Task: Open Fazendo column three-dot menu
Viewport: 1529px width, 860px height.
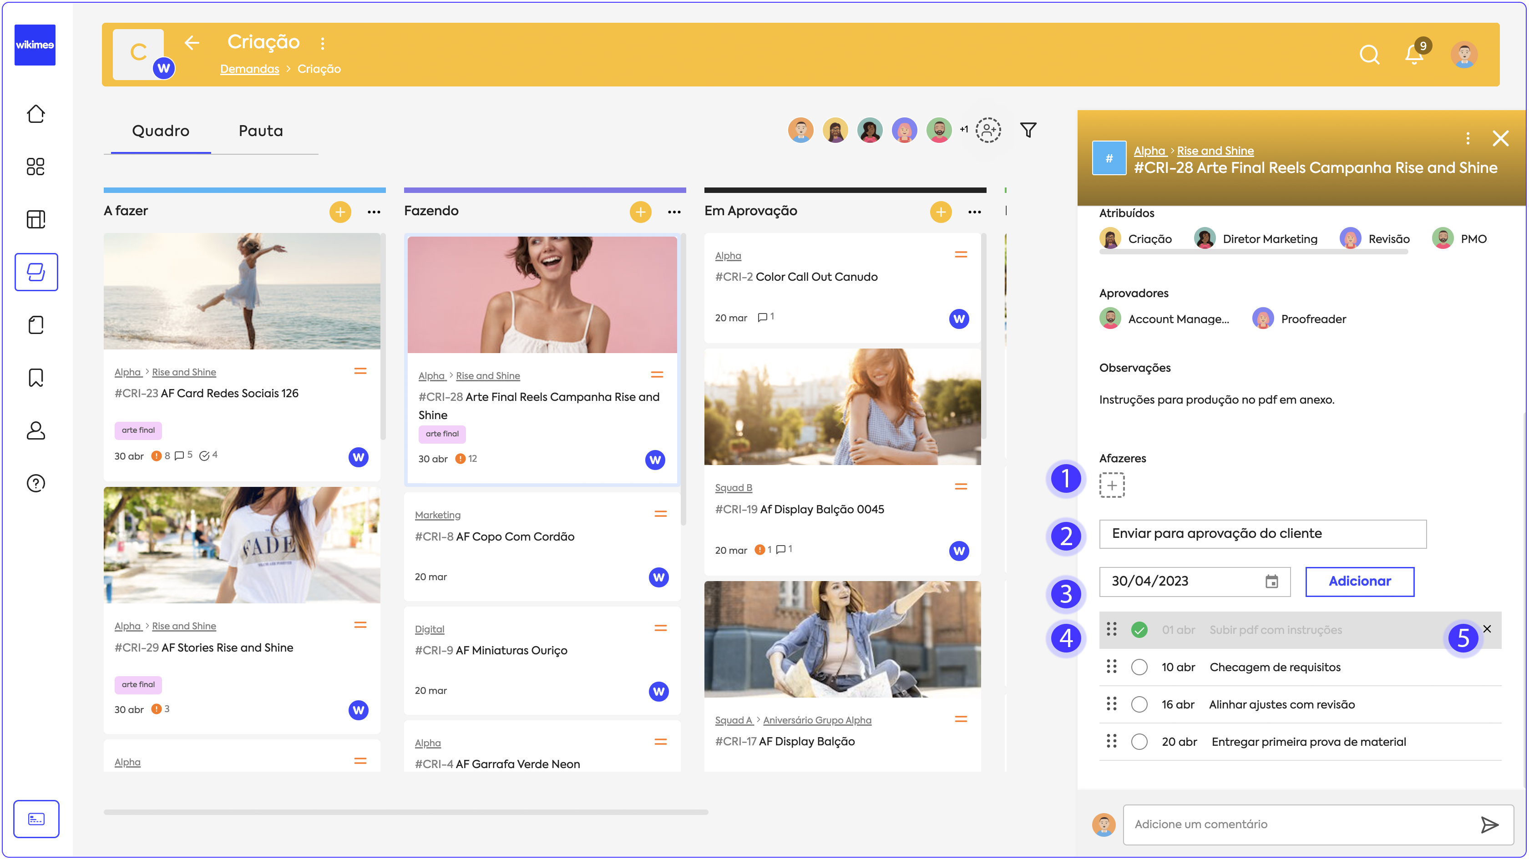Action: (x=674, y=212)
